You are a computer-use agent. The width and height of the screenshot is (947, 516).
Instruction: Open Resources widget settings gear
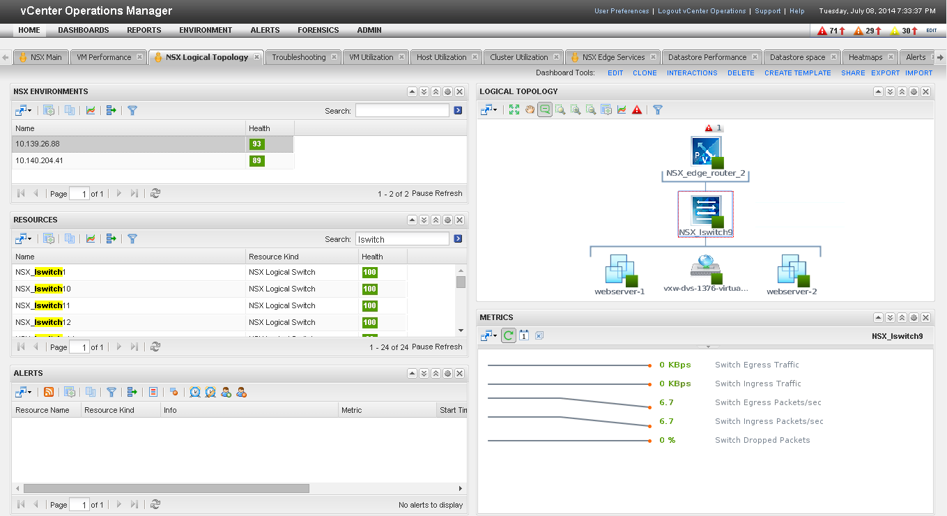pyautogui.click(x=447, y=220)
